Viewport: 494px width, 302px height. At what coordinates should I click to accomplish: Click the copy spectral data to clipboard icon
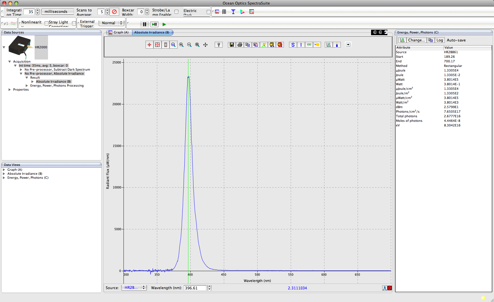click(248, 45)
